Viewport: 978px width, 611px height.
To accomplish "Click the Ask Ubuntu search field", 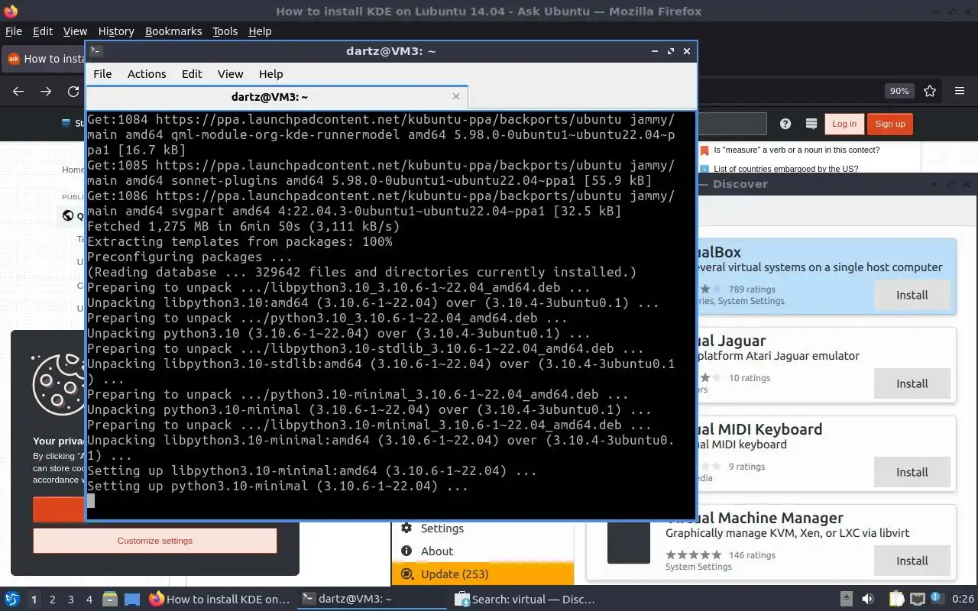I will click(731, 124).
